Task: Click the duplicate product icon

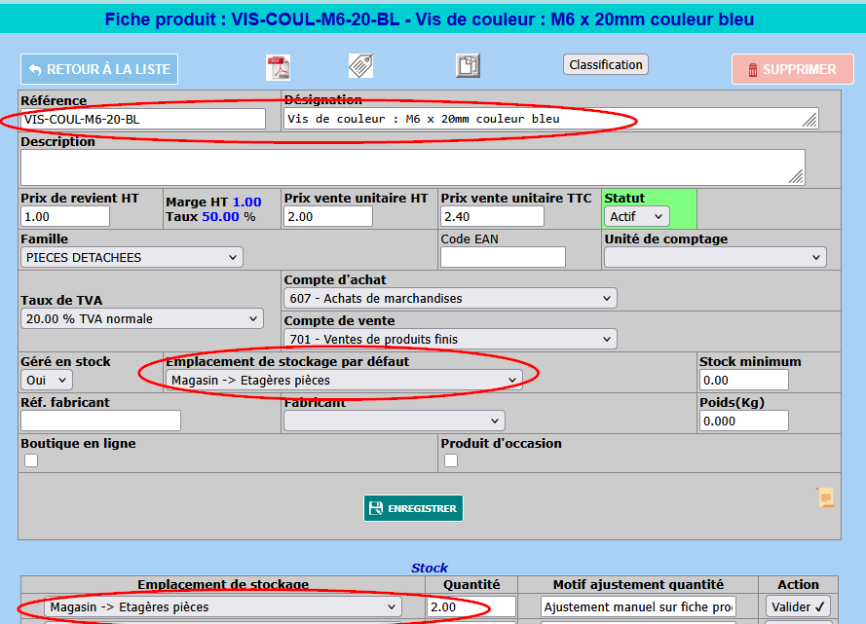Action: point(468,65)
